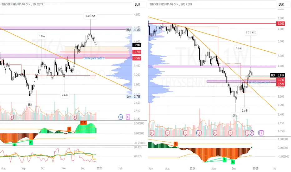Select the '1 o A' label on the daily chart
Screen dimensions: 291x172
point(42,36)
